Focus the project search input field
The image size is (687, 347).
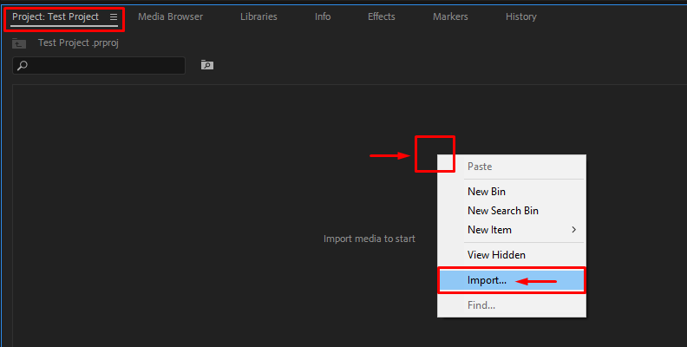coord(104,66)
